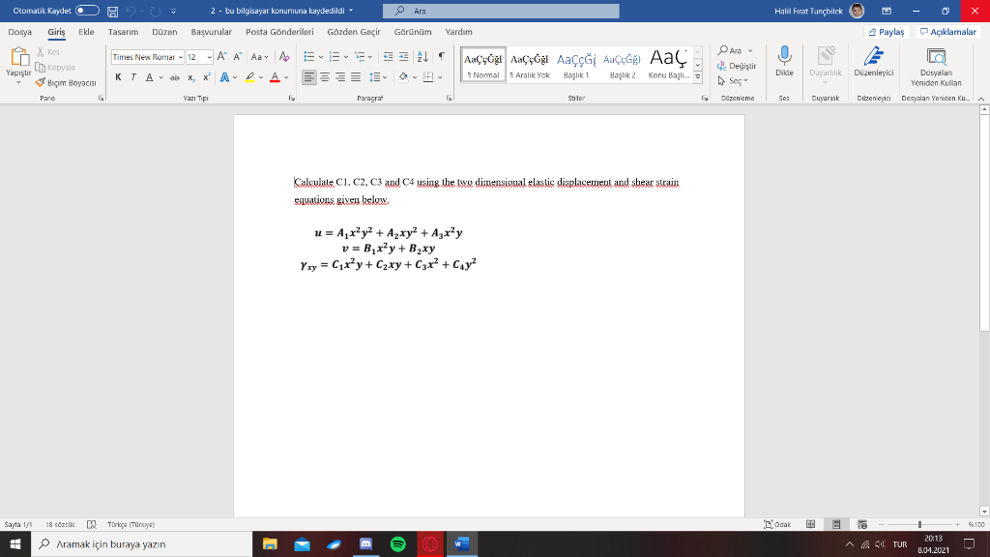Toggle subscript formatting
Viewport: 990px width, 557px height.
click(190, 77)
